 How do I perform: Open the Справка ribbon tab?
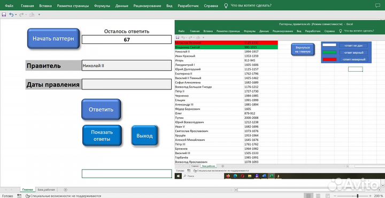(x=211, y=6)
